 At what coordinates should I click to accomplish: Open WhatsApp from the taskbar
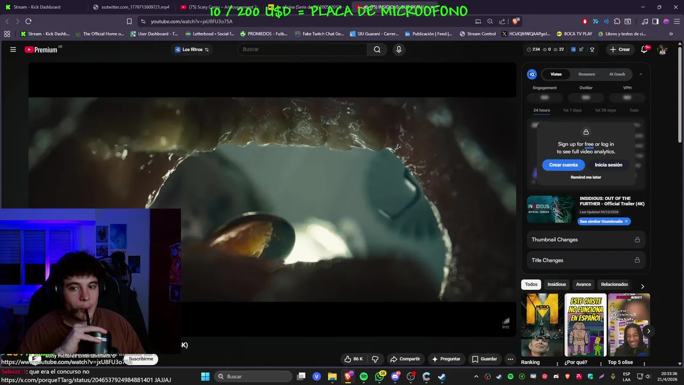pos(379,376)
